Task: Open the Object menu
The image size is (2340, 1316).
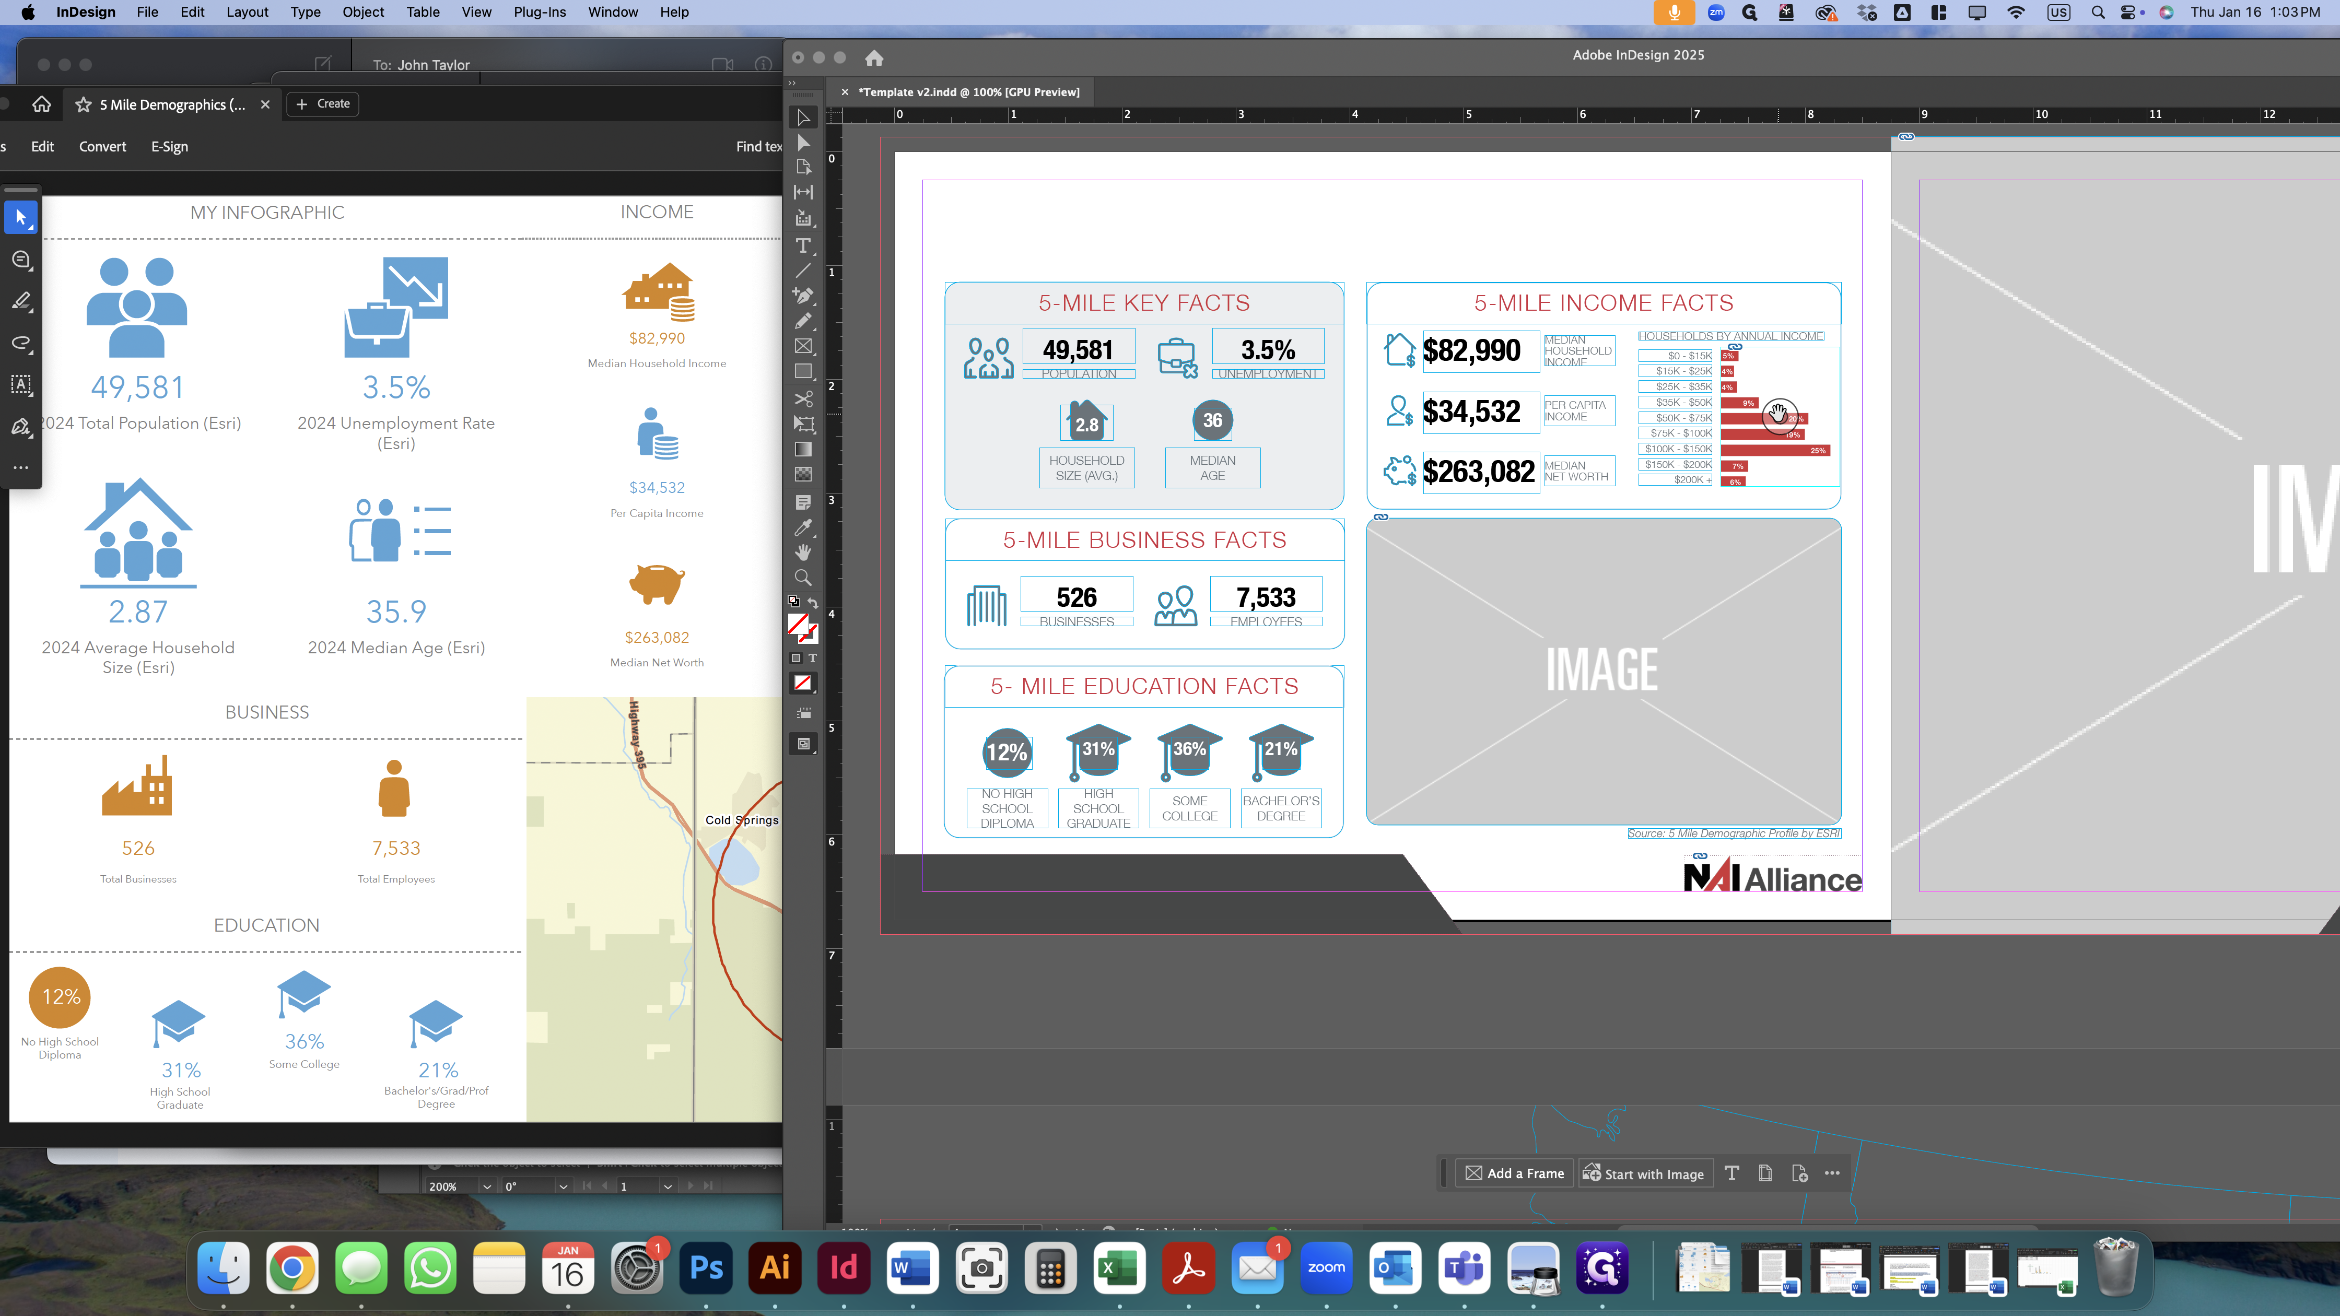Action: pos(364,12)
